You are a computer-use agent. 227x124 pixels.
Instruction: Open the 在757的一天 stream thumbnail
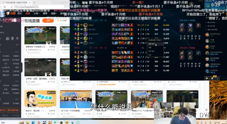coord(76,99)
